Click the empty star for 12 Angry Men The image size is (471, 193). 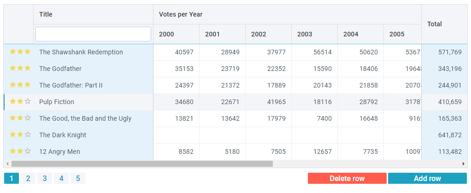(x=28, y=152)
